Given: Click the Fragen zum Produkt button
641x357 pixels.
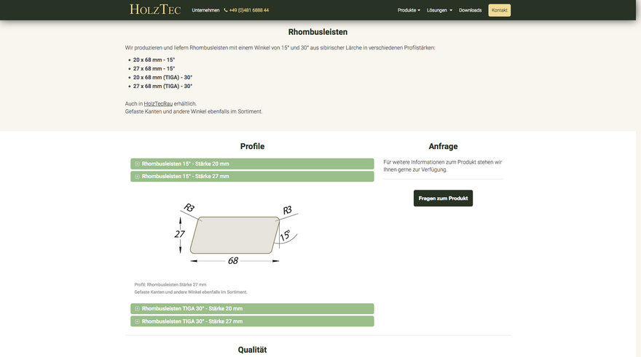Looking at the screenshot, I should coord(443,198).
